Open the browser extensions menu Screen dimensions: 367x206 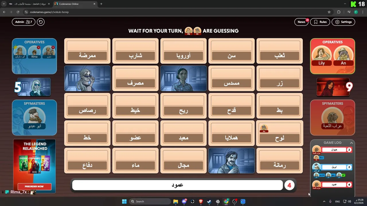pos(339,12)
